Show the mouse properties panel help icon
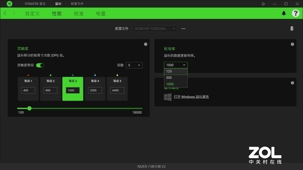Image resolution: width=303 pixels, height=170 pixels. (293, 83)
